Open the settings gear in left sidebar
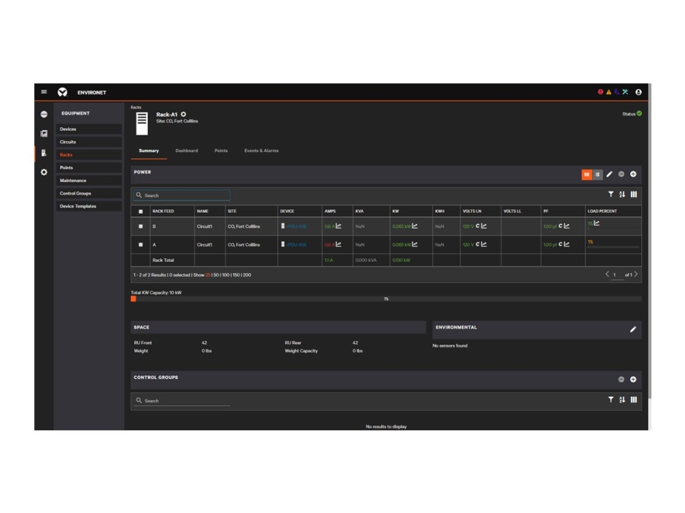Screen dimensions: 685x513 [43, 172]
